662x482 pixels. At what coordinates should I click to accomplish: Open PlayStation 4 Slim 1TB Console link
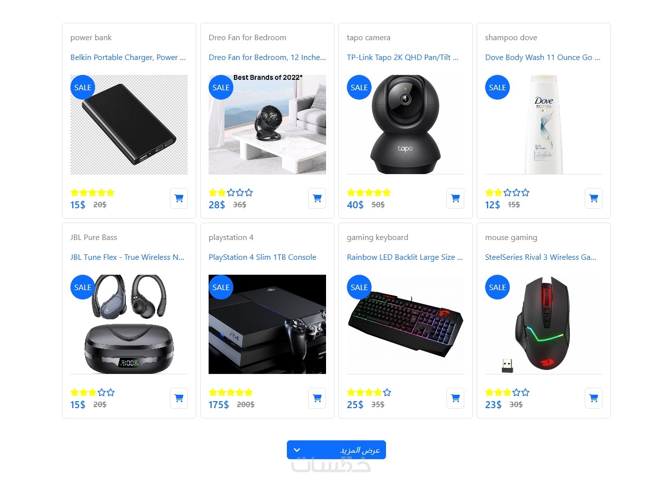pos(262,257)
